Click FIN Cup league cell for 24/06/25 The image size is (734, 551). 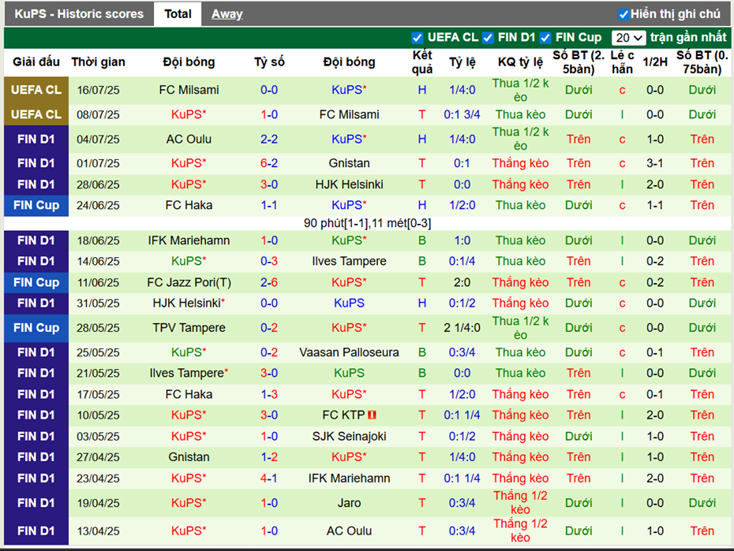(x=36, y=205)
